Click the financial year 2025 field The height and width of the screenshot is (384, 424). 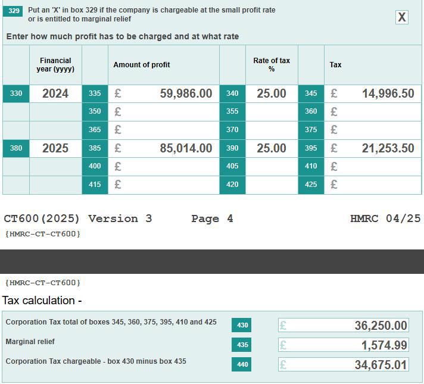tap(55, 148)
